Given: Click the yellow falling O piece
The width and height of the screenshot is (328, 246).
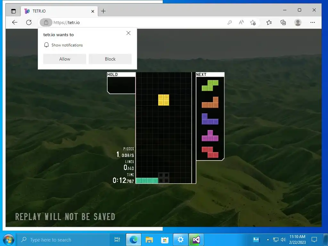Looking at the screenshot, I should (164, 100).
